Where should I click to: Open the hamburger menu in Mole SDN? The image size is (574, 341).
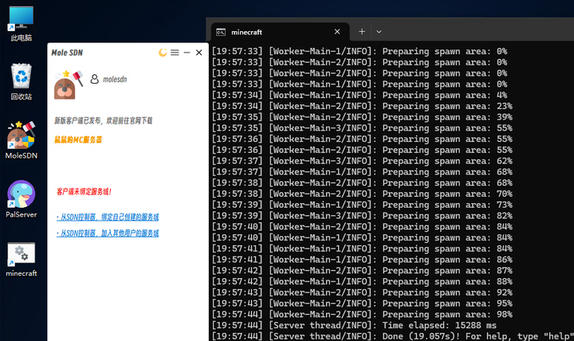(175, 53)
